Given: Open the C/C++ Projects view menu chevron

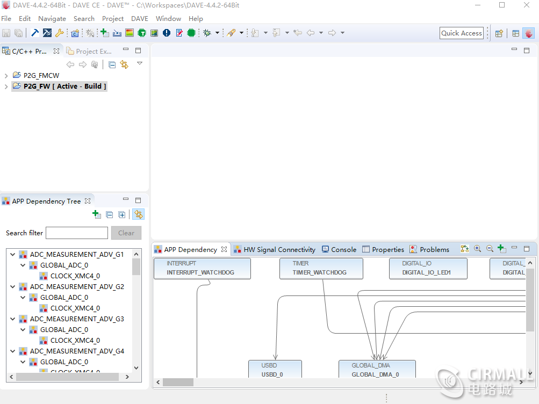Looking at the screenshot, I should (140, 63).
